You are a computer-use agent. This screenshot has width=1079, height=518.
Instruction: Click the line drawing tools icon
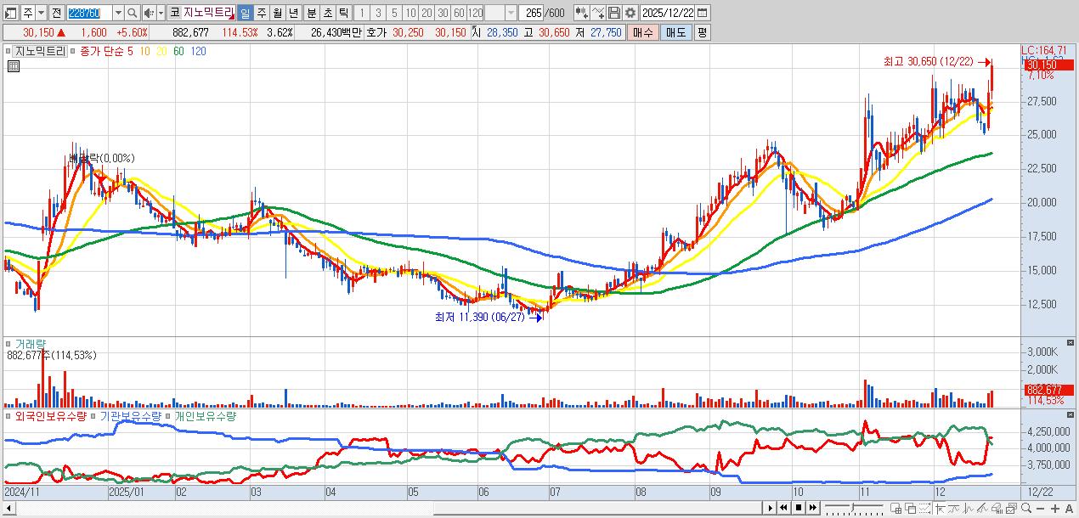598,13
